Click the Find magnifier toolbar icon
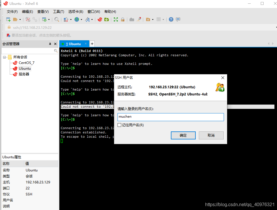Viewport: 277px width, 210px height. tap(57, 19)
